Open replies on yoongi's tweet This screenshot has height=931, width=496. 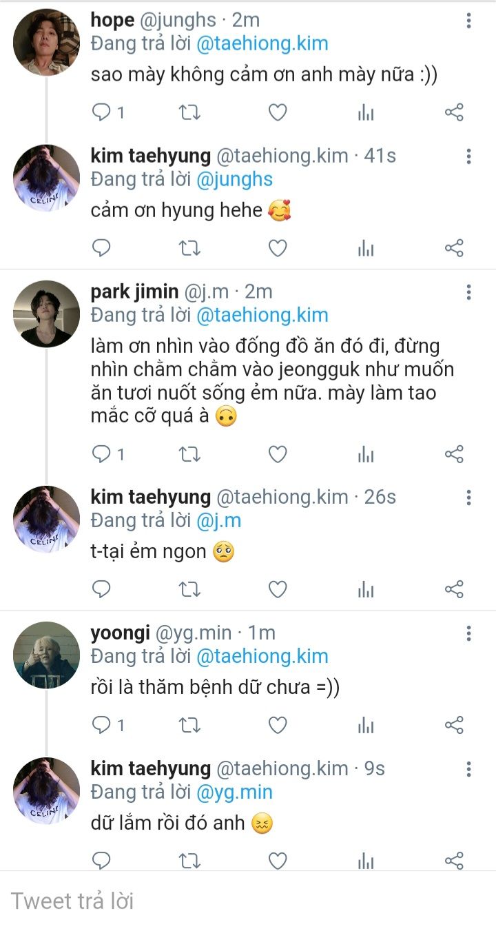[x=102, y=725]
